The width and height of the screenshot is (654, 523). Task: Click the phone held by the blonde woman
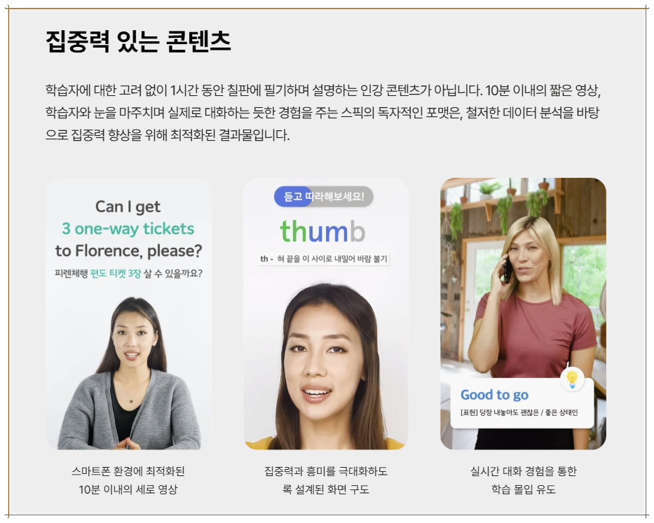507,269
